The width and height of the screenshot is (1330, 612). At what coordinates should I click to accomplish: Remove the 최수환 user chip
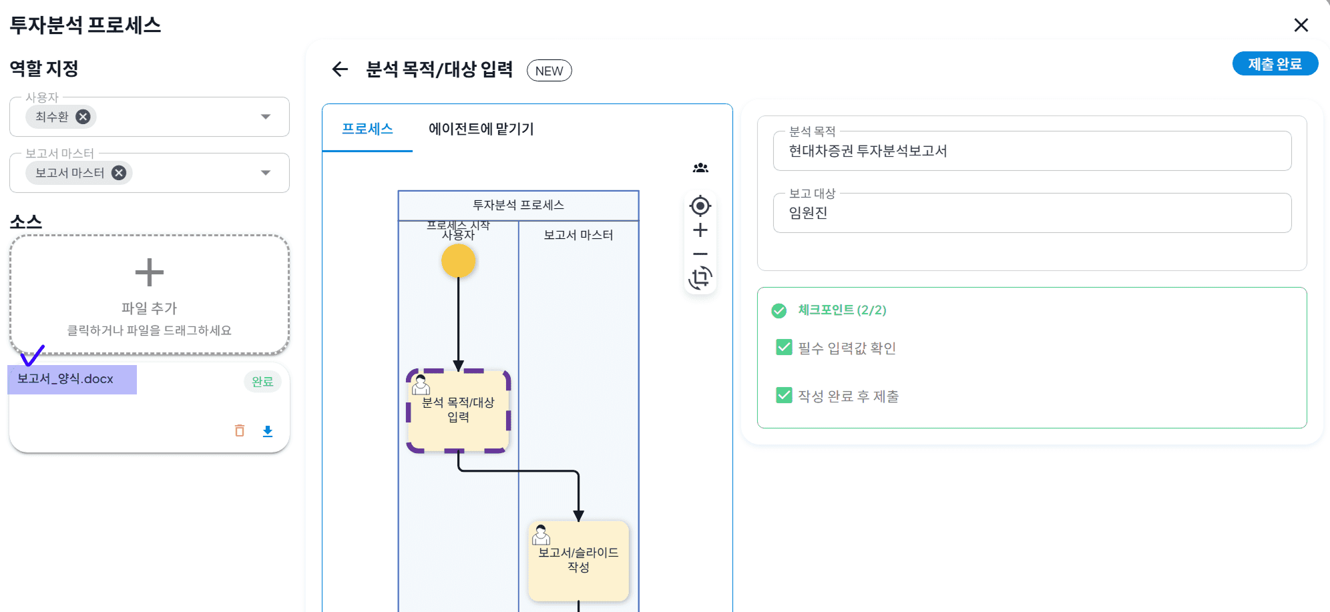click(x=83, y=117)
